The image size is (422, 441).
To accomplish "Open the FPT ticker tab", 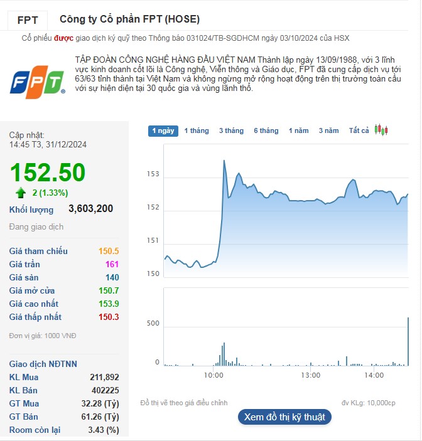I will 28,19.
